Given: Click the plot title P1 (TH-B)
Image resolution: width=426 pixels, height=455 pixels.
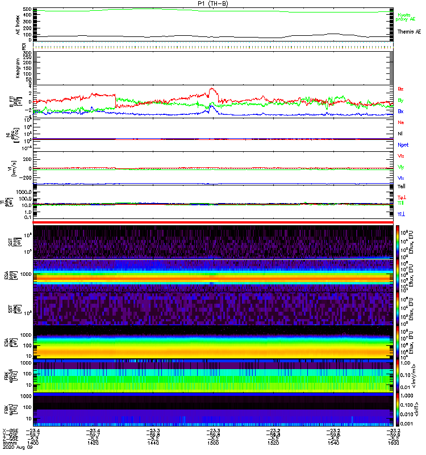Looking at the screenshot, I should (213, 3).
